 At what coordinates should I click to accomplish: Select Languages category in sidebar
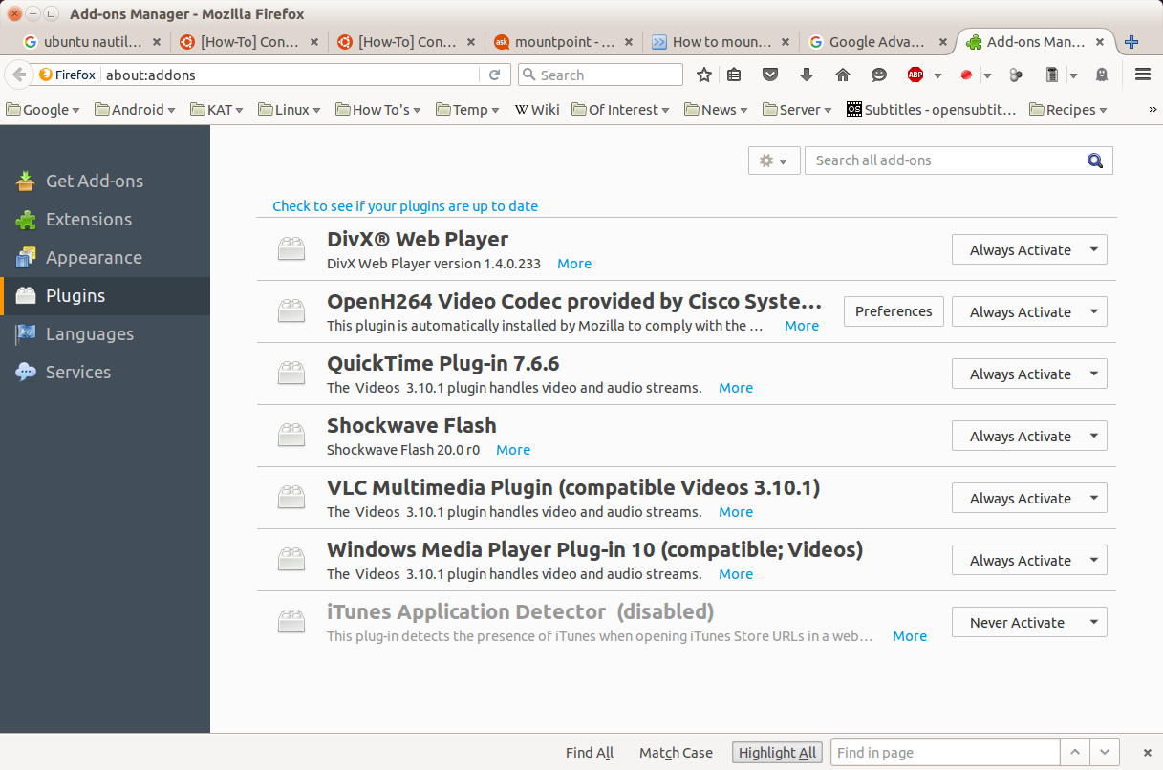105,333
